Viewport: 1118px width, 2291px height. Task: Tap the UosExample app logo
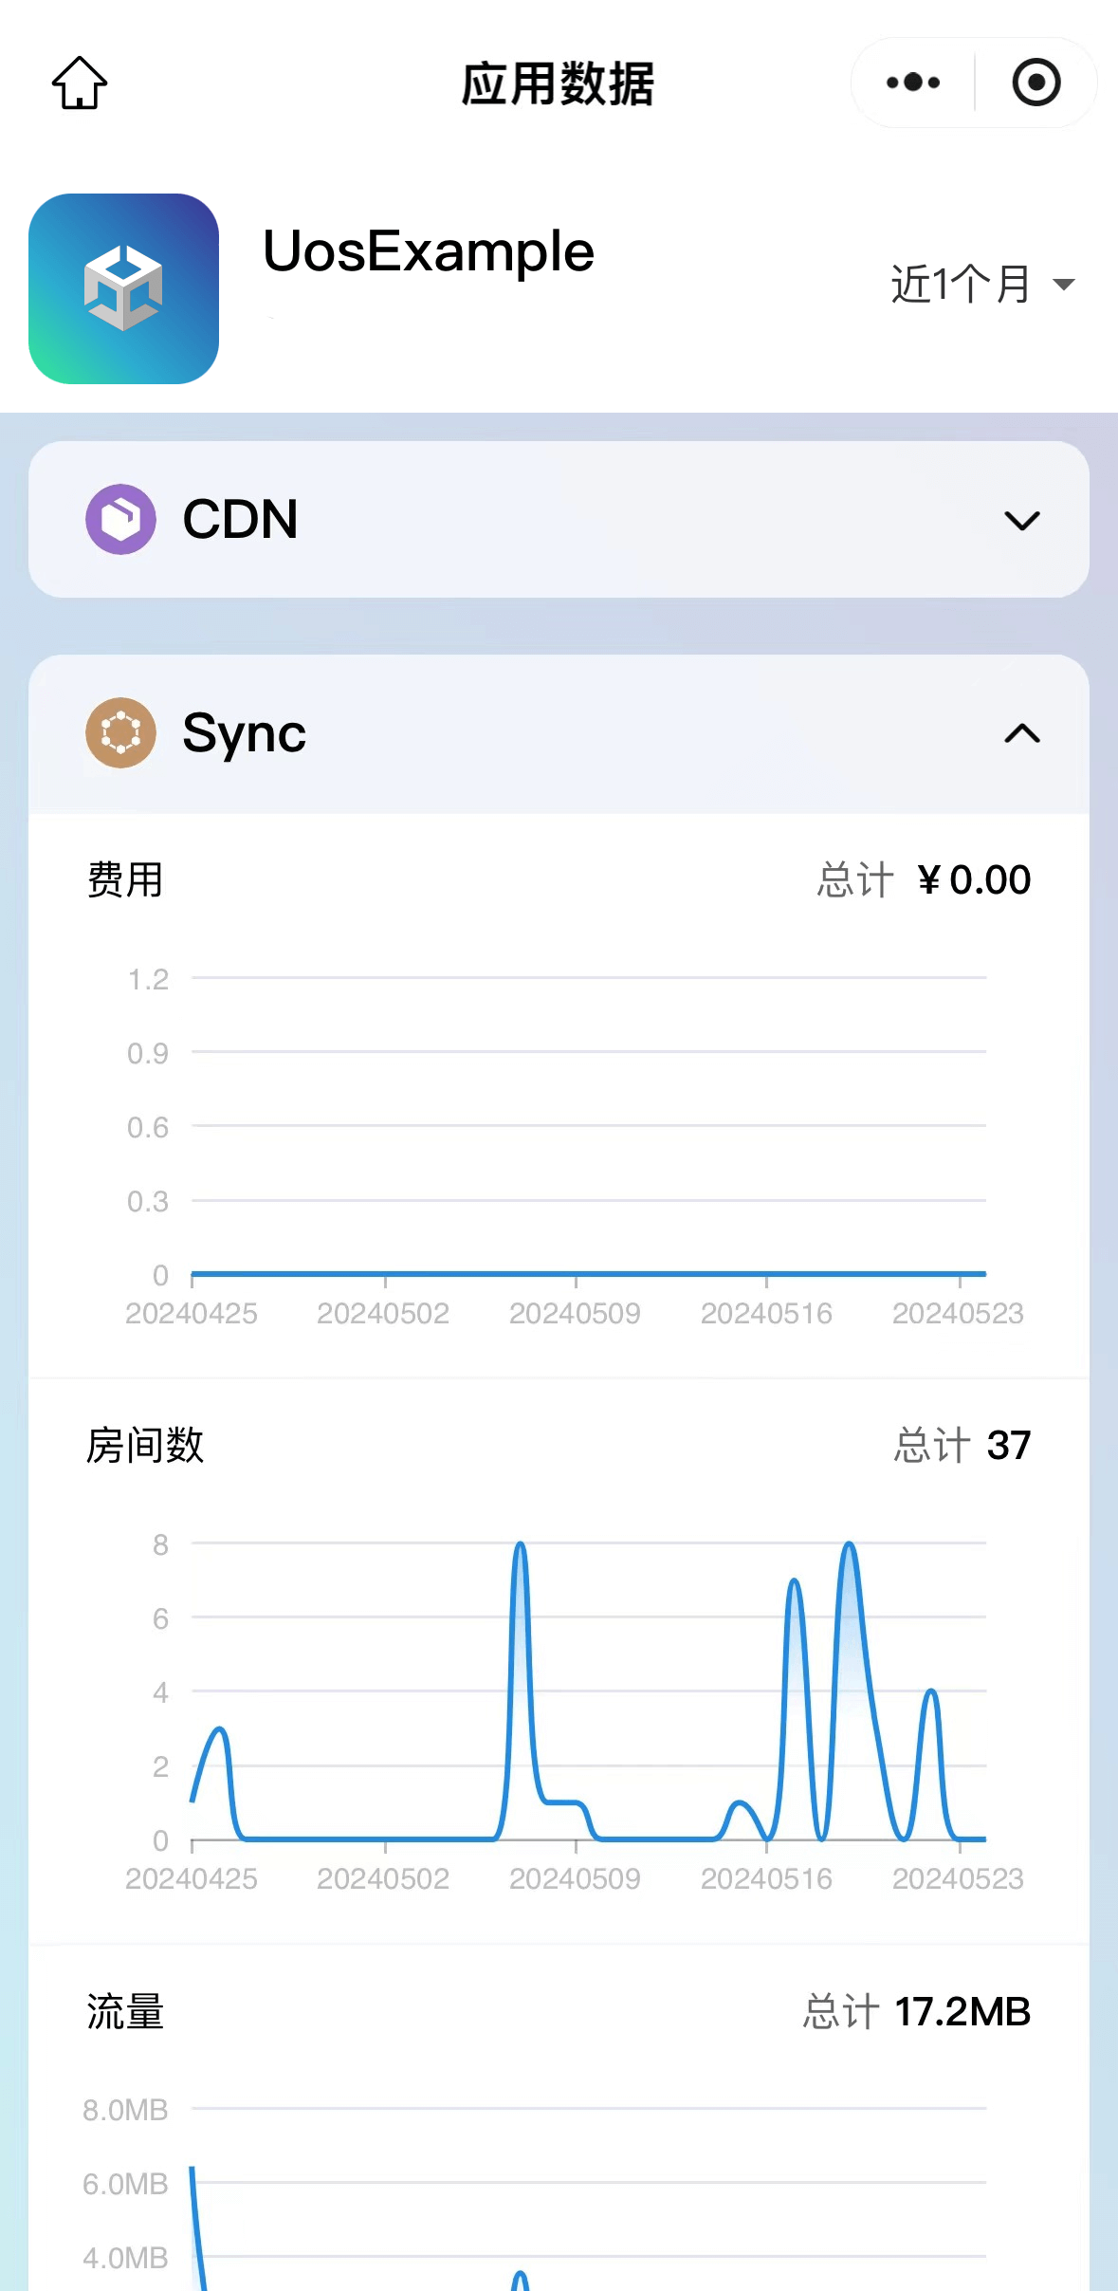click(124, 288)
